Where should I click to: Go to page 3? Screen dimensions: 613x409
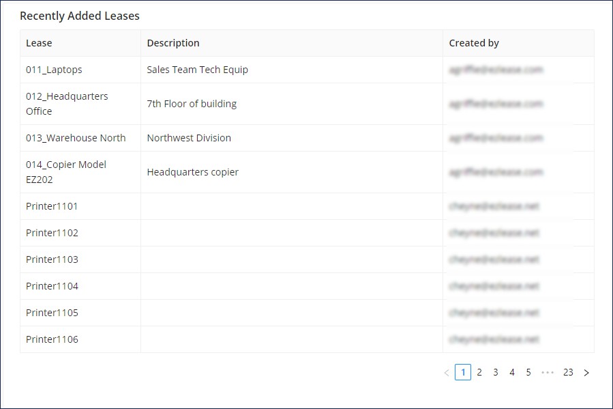(x=495, y=372)
